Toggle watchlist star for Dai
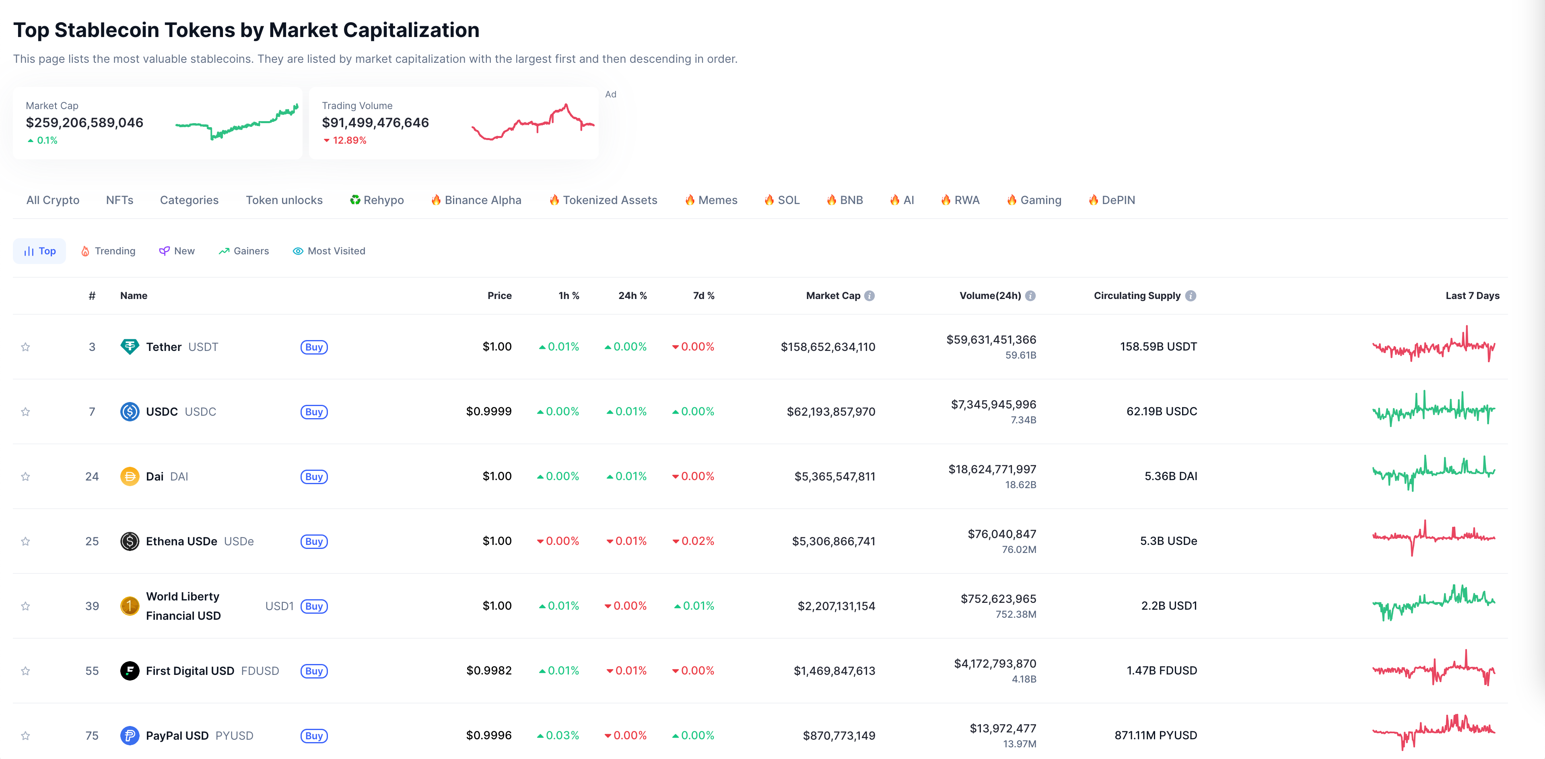This screenshot has height=759, width=1545. pos(25,476)
